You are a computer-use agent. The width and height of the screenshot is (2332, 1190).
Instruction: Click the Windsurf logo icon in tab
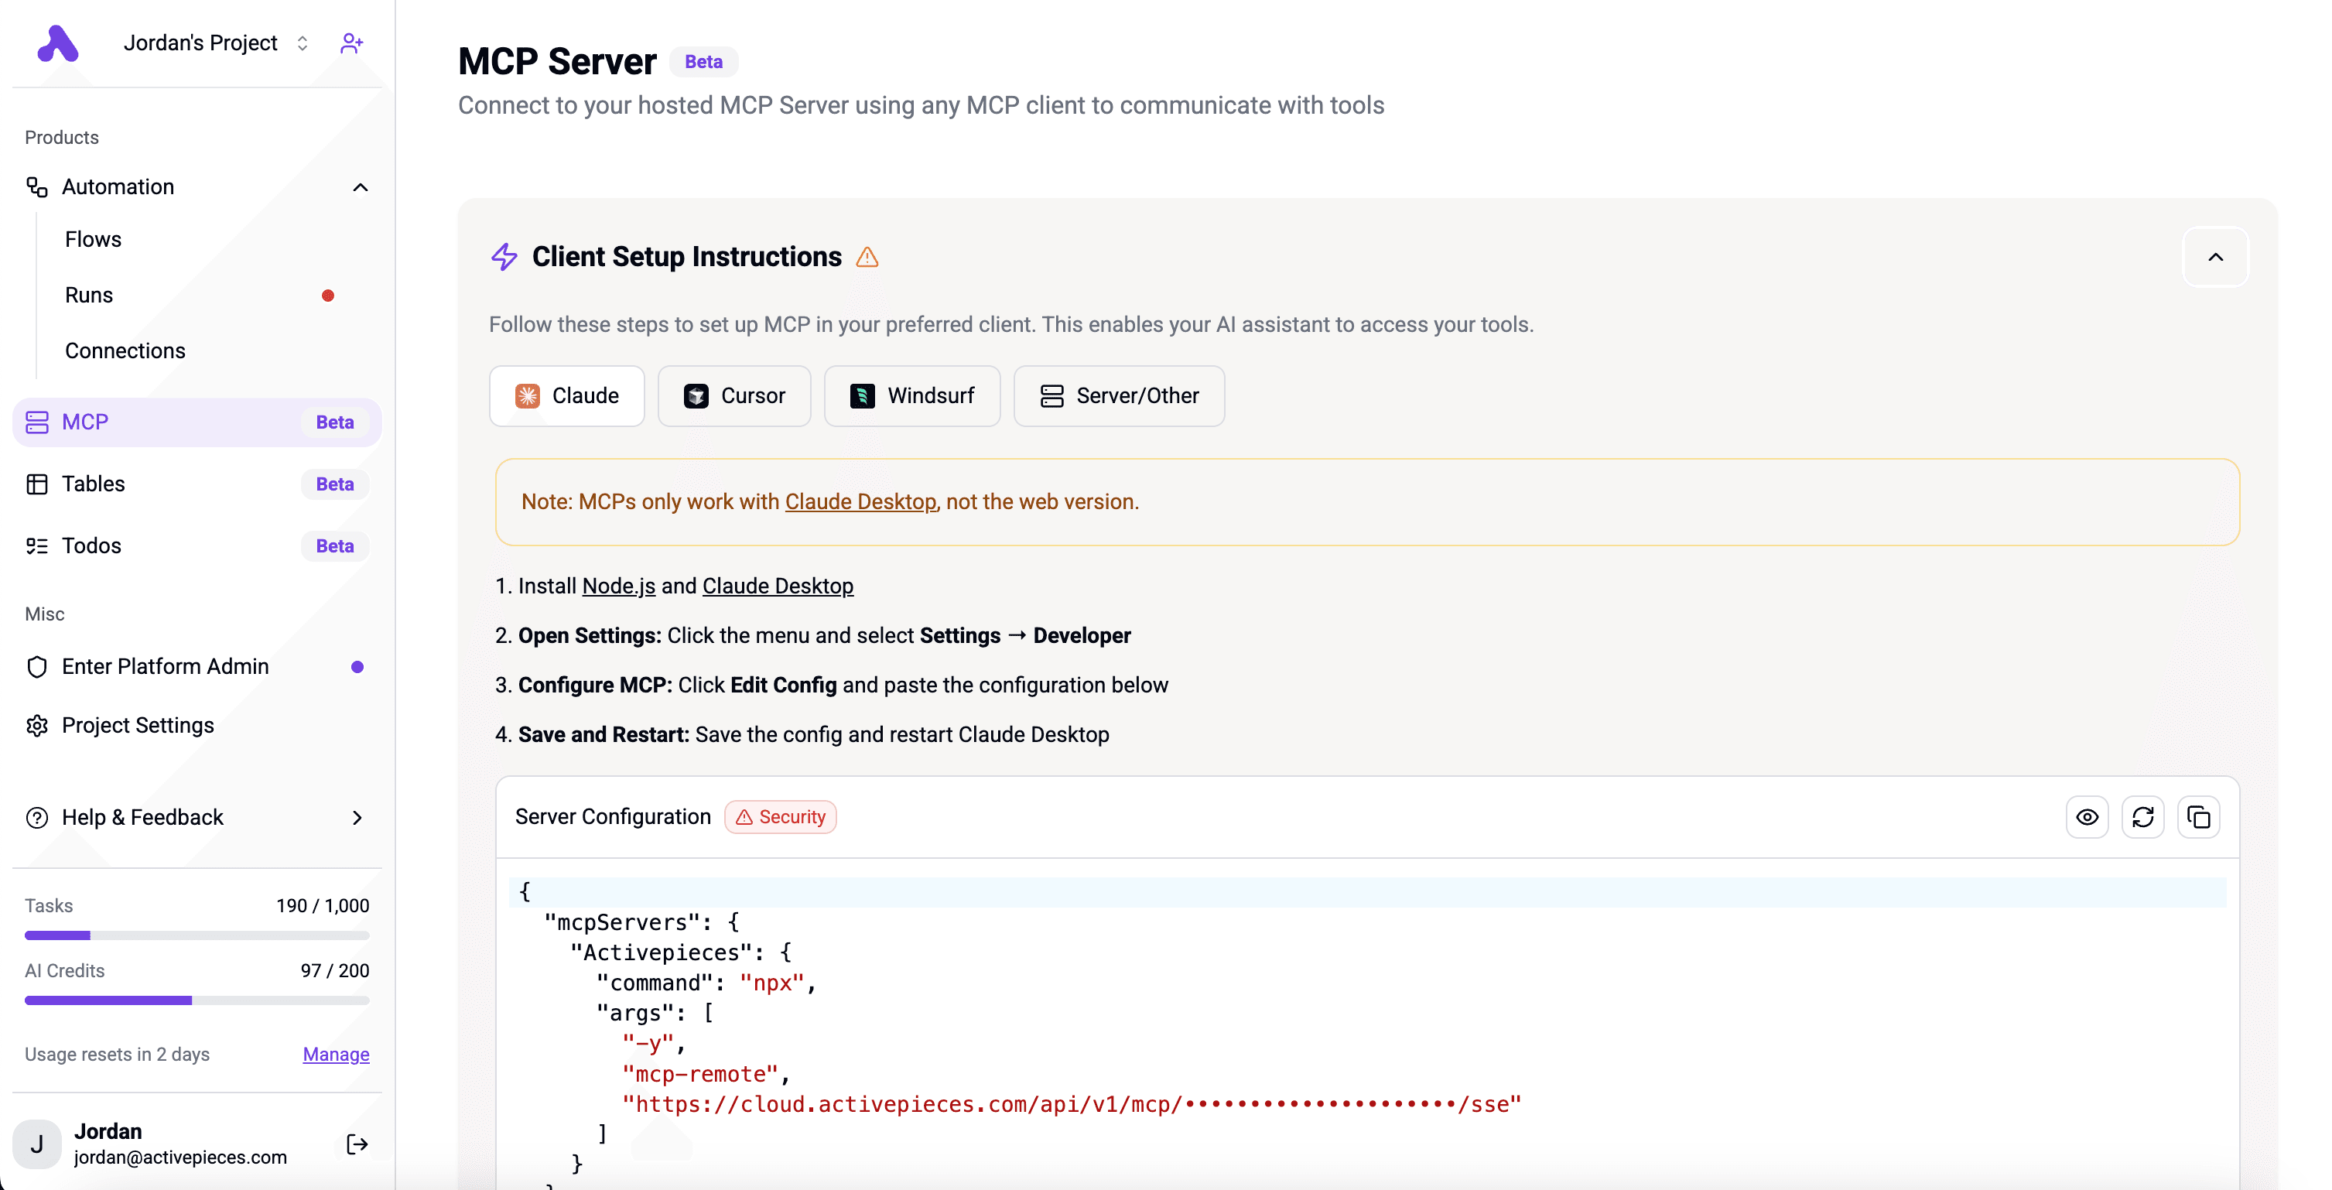(x=862, y=395)
